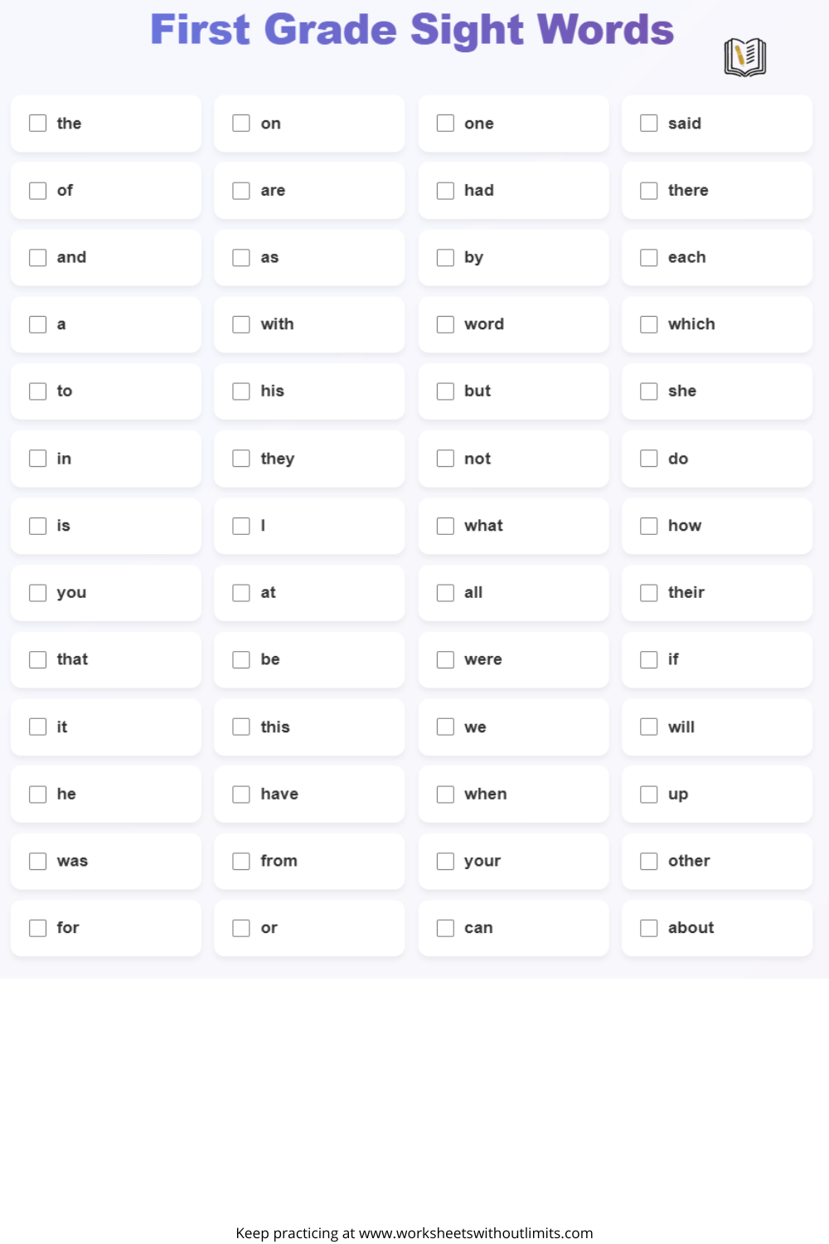Toggle the checkbox for 'for'
This screenshot has height=1244, width=829.
coord(38,928)
